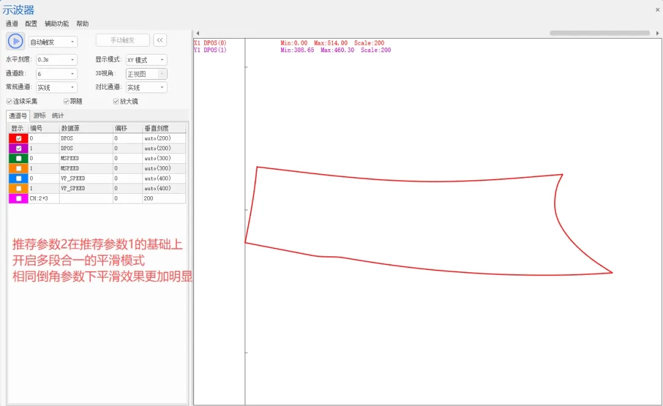Viewport: 663px width, 406px height.
Task: Enable the orange VP_SPEED channel 1 display box
Action: [18, 188]
